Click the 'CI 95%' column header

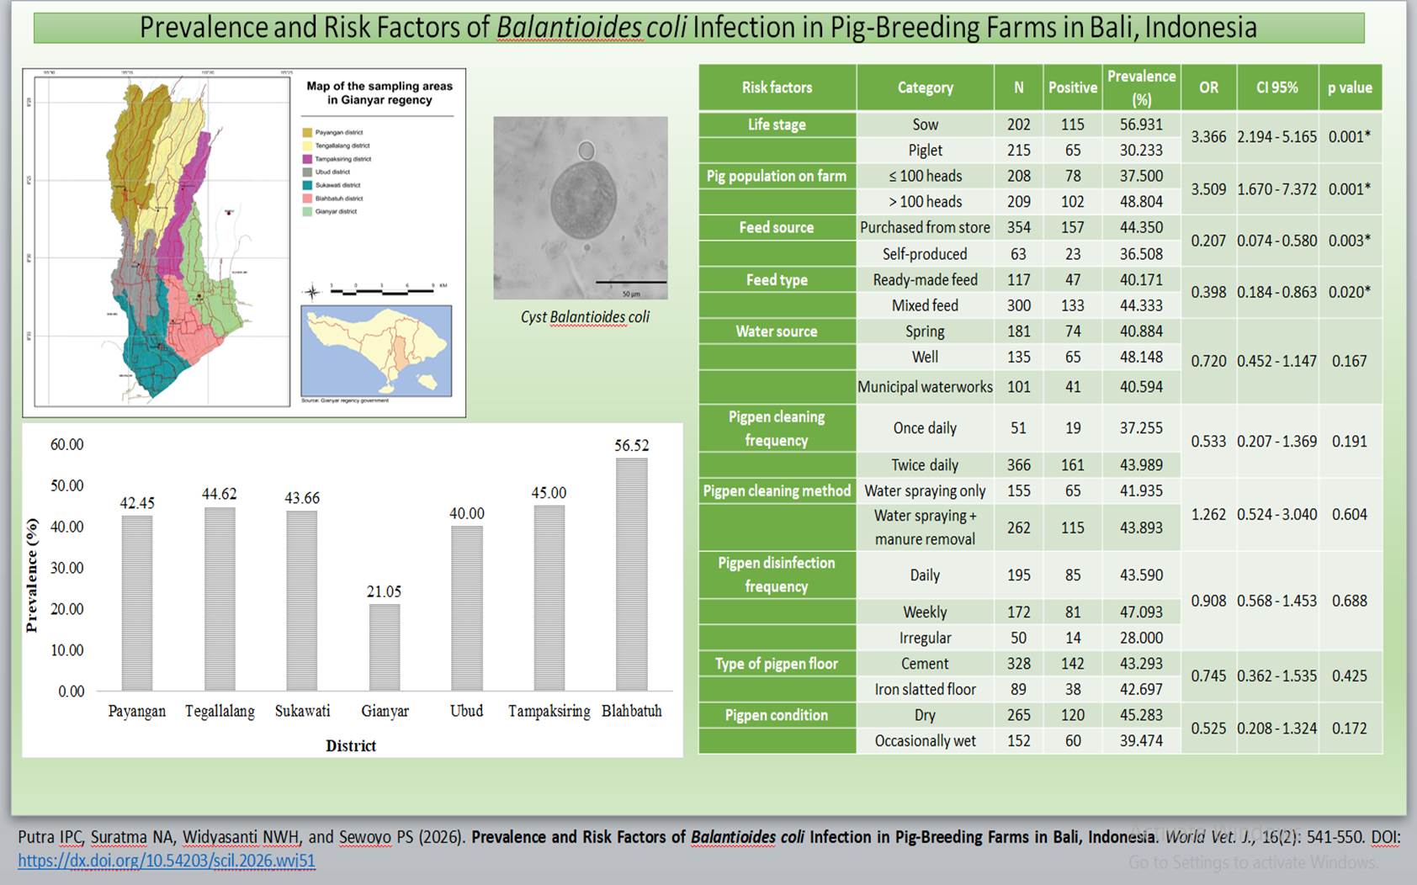pyautogui.click(x=1277, y=87)
